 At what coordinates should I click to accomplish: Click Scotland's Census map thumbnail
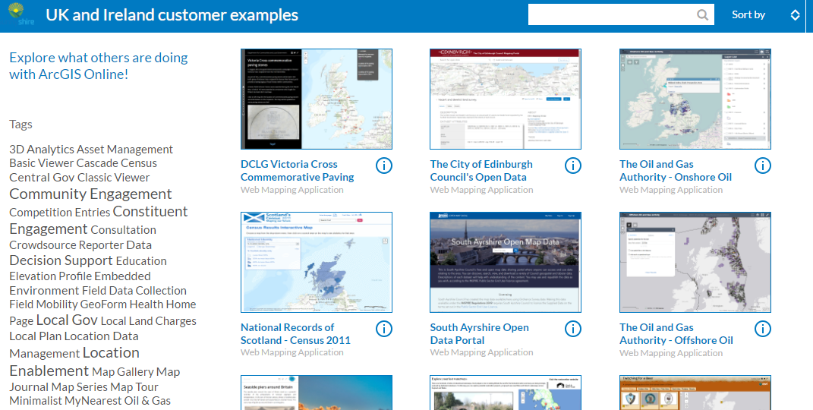pyautogui.click(x=317, y=262)
